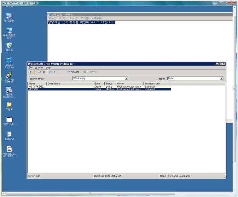Open the ProductCa... FPP.MOL desktop file icon
The height and width of the screenshot is (197, 238).
point(9,152)
